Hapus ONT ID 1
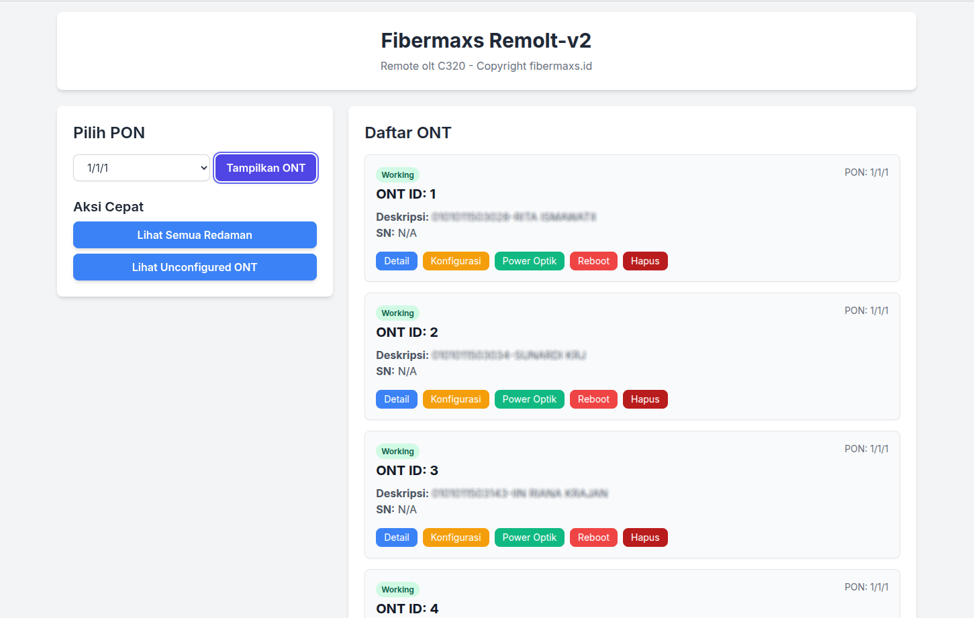This screenshot has width=974, height=618. coord(645,261)
